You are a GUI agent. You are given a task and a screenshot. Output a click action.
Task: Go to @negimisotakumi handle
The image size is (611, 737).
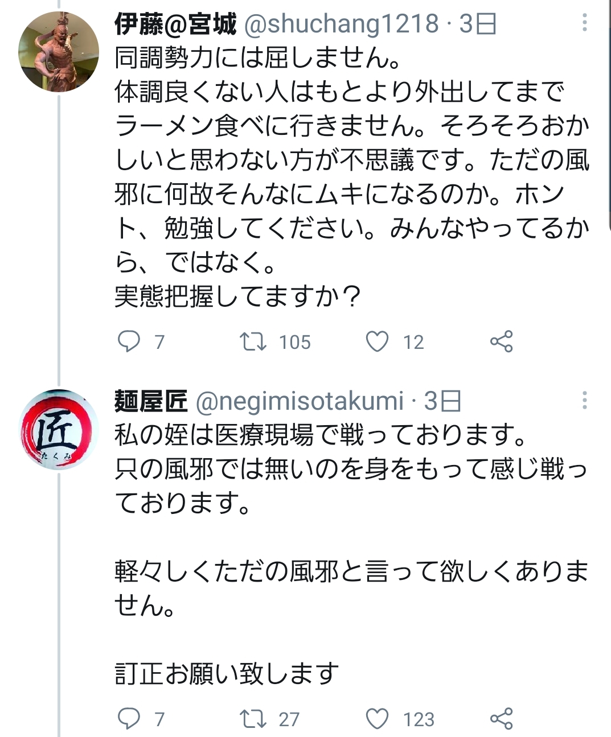point(300,401)
